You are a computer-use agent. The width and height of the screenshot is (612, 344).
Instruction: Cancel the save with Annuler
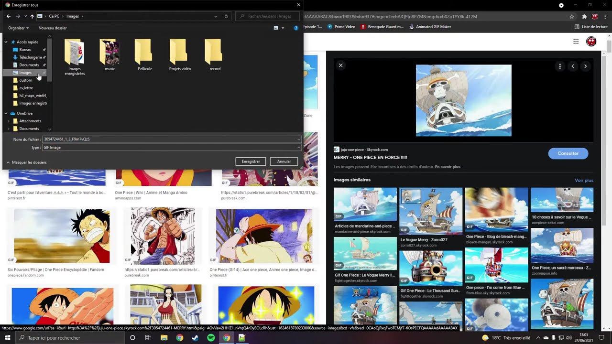284,161
